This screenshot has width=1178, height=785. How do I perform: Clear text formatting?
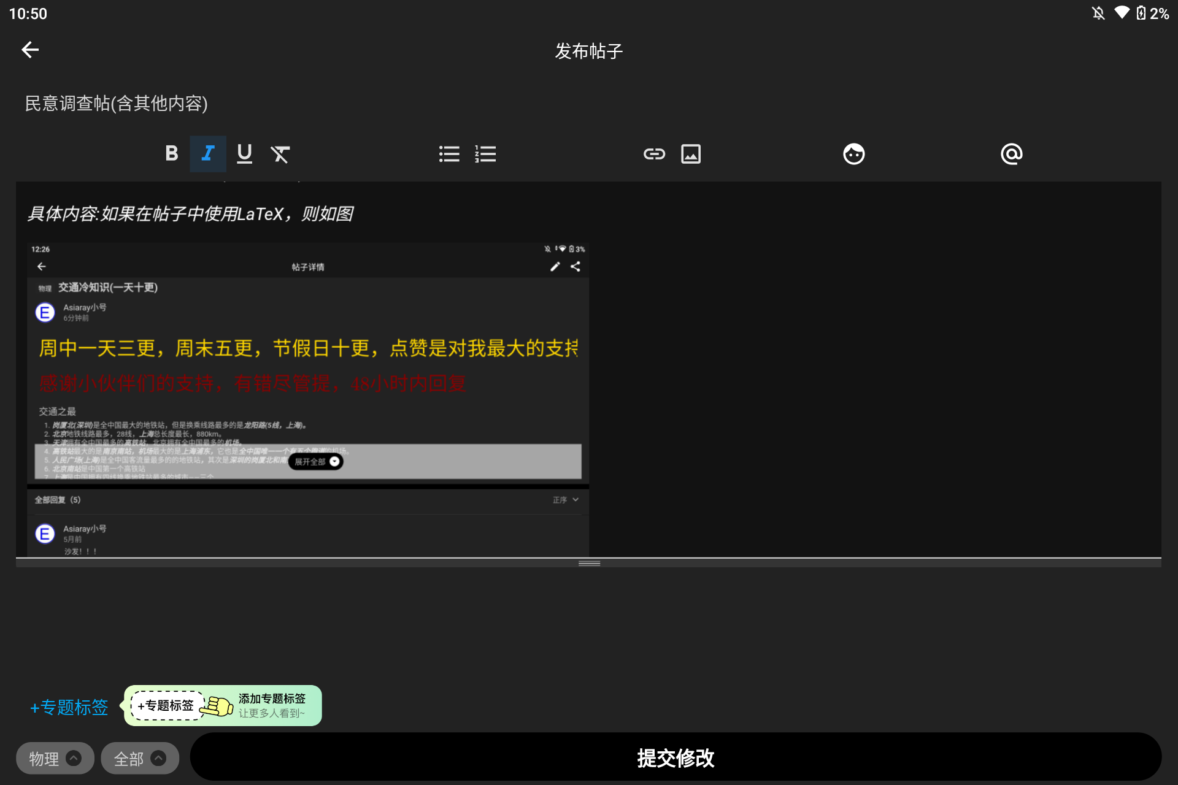pyautogui.click(x=280, y=153)
